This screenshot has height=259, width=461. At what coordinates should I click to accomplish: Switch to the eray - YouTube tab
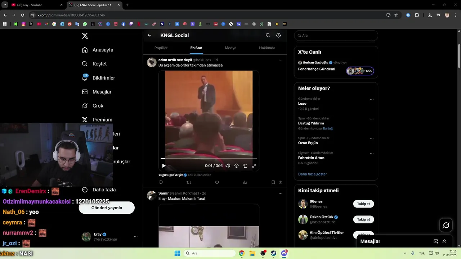pos(36,5)
